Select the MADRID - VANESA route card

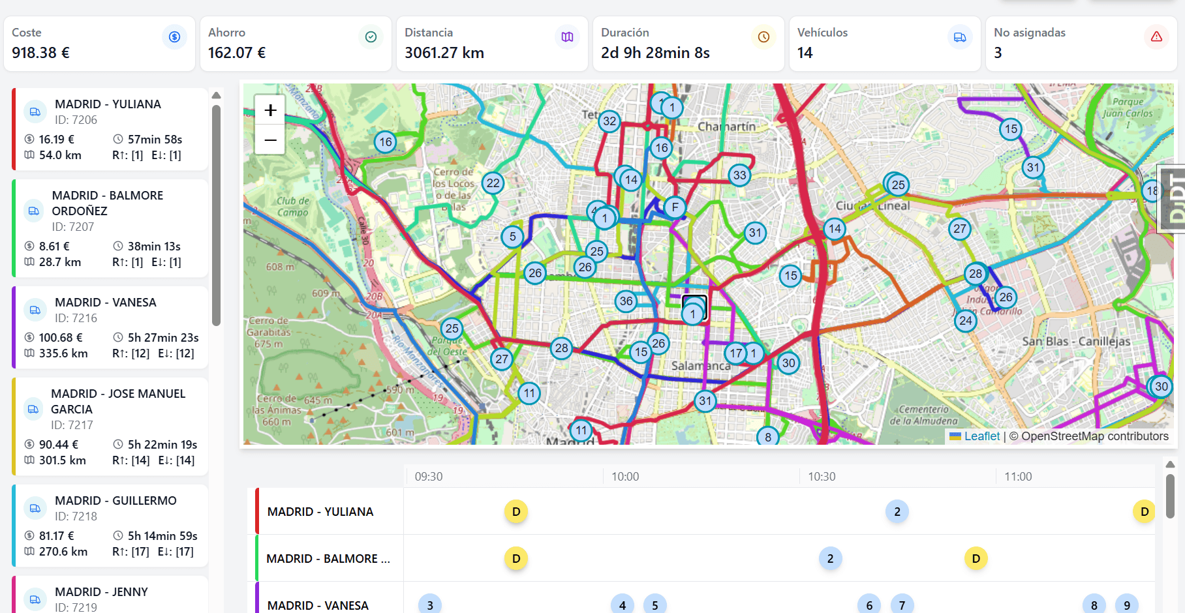pyautogui.click(x=111, y=327)
